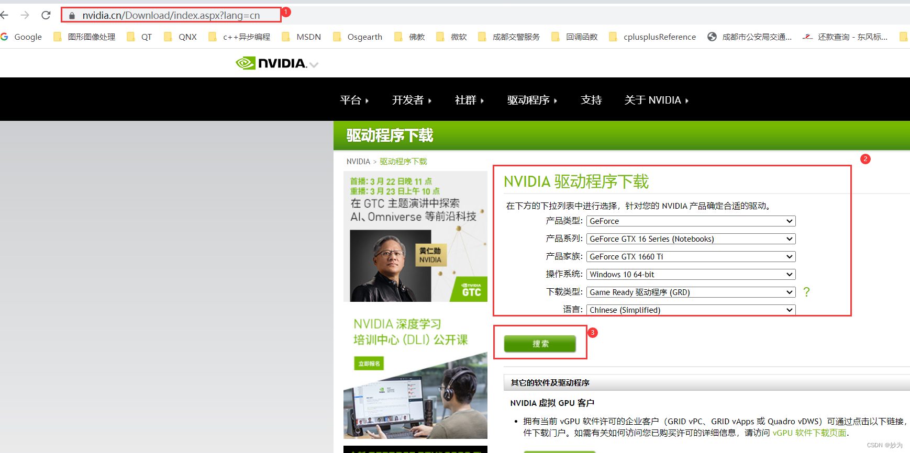
Task: Click the green question mark help icon
Action: [x=806, y=292]
